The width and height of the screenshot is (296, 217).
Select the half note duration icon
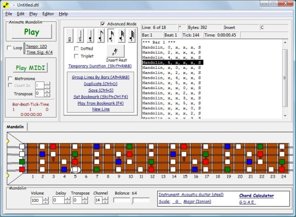click(80, 36)
